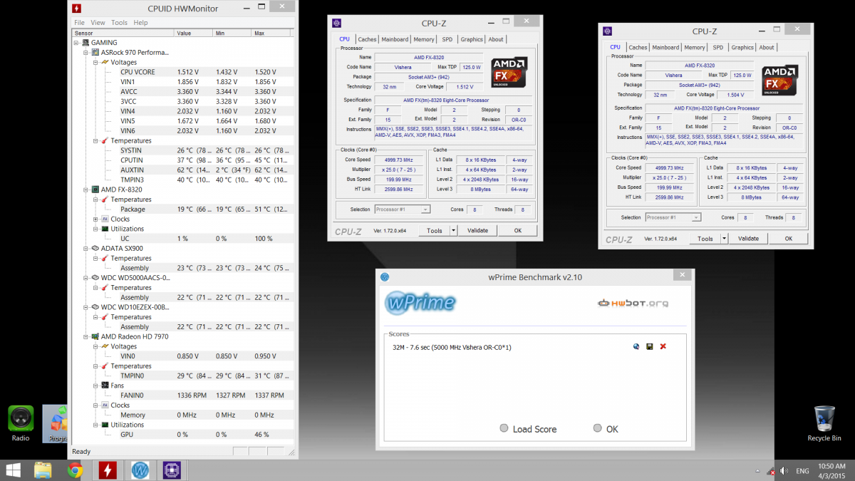
Task: Launch Google Chrome from the taskbar
Action: pyautogui.click(x=75, y=470)
